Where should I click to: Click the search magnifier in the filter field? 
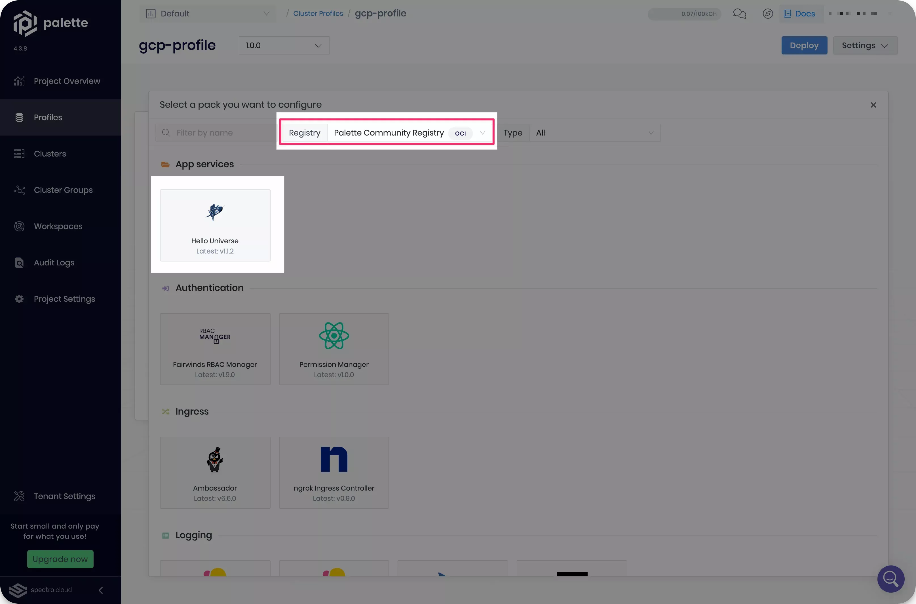coord(166,133)
